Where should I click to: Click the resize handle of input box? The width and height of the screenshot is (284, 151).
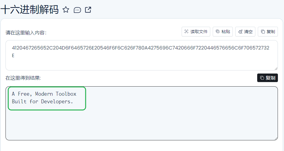[x=276, y=68]
